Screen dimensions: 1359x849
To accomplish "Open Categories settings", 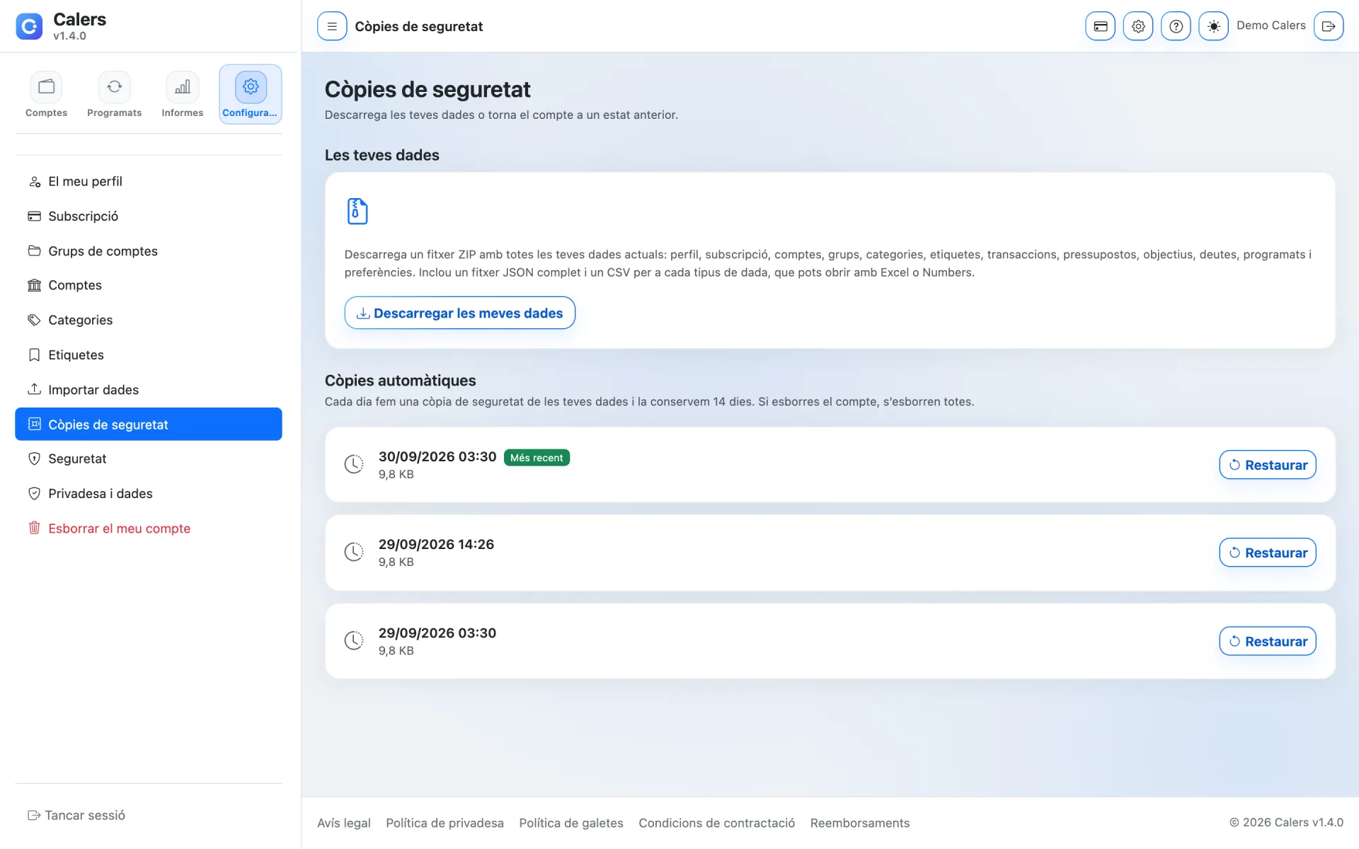I will (149, 320).
